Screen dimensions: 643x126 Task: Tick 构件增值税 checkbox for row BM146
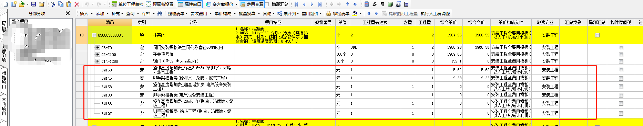(621, 78)
